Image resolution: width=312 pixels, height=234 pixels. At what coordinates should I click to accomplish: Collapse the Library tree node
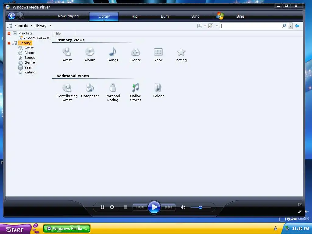point(9,43)
